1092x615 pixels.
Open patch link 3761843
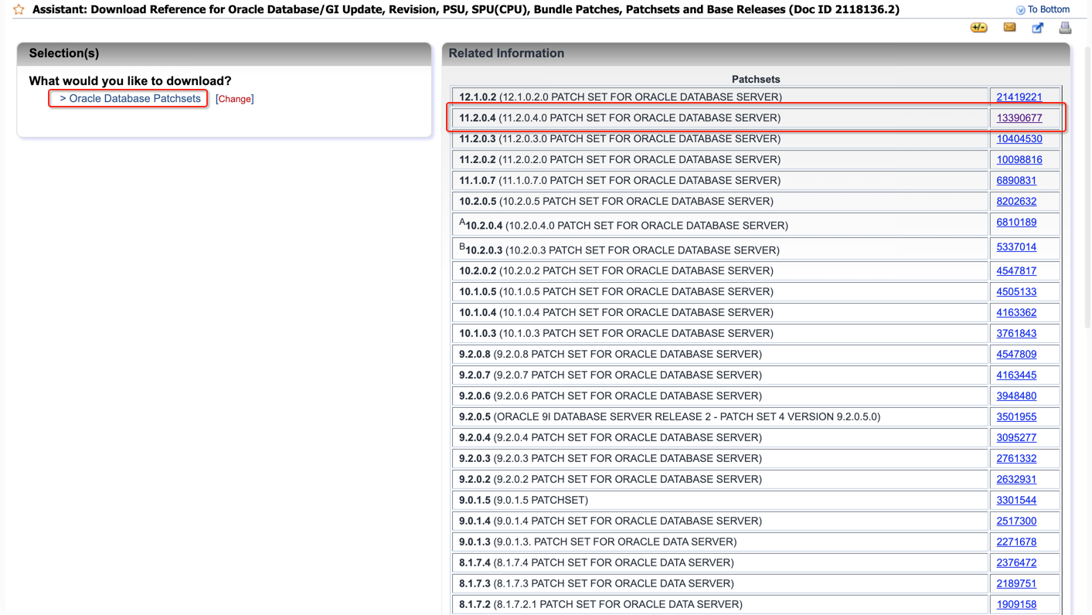pyautogui.click(x=1016, y=333)
